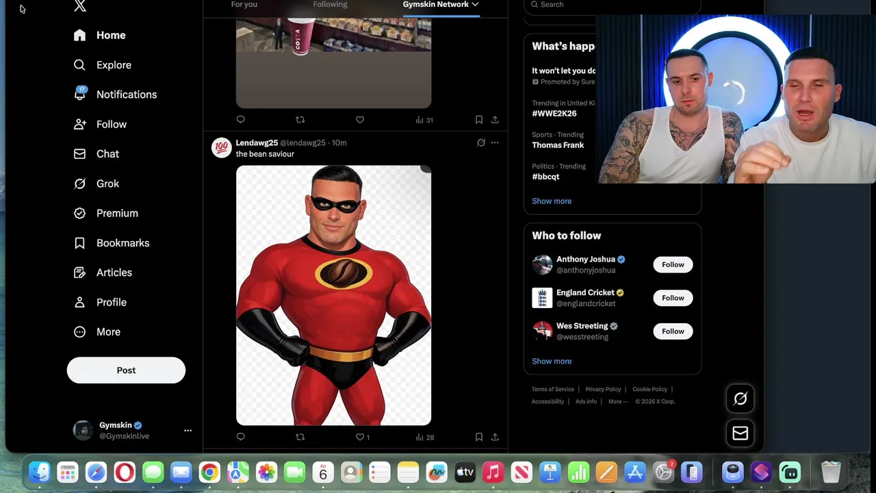The image size is (876, 493).
Task: Open the Thomas Frank trend
Action: 558,145
